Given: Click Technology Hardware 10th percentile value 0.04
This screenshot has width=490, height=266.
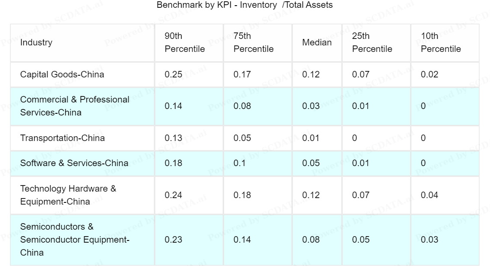Looking at the screenshot, I should point(430,195).
